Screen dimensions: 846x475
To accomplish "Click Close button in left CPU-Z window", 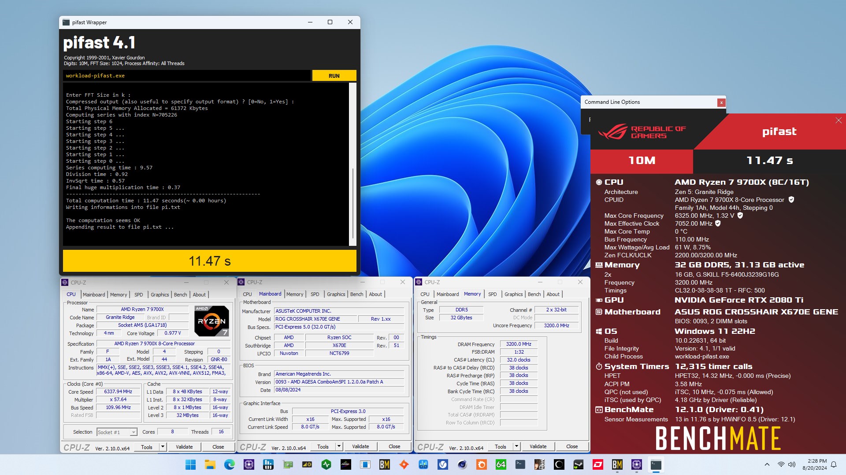I will coord(218,447).
